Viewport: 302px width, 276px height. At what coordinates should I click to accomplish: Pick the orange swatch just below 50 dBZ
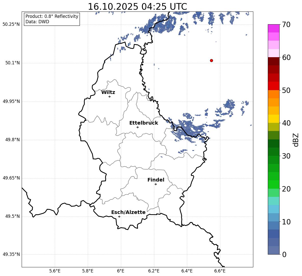[274, 94]
